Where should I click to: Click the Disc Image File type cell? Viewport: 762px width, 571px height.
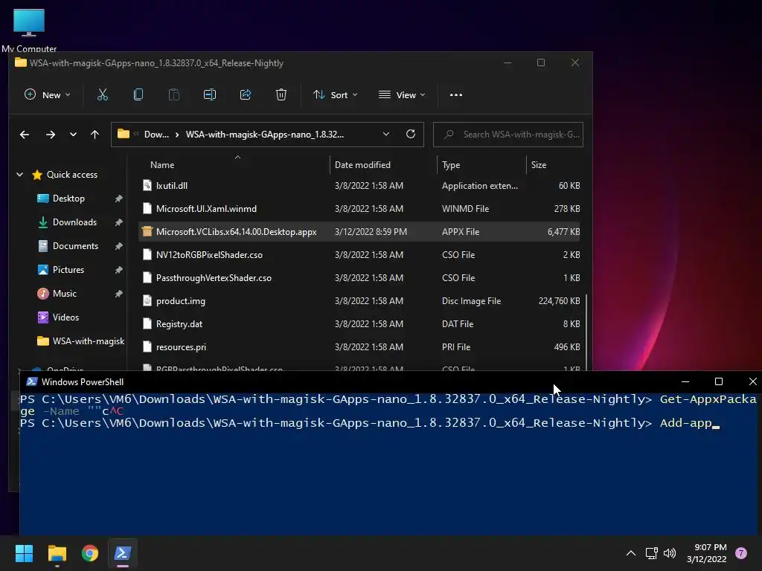point(471,301)
